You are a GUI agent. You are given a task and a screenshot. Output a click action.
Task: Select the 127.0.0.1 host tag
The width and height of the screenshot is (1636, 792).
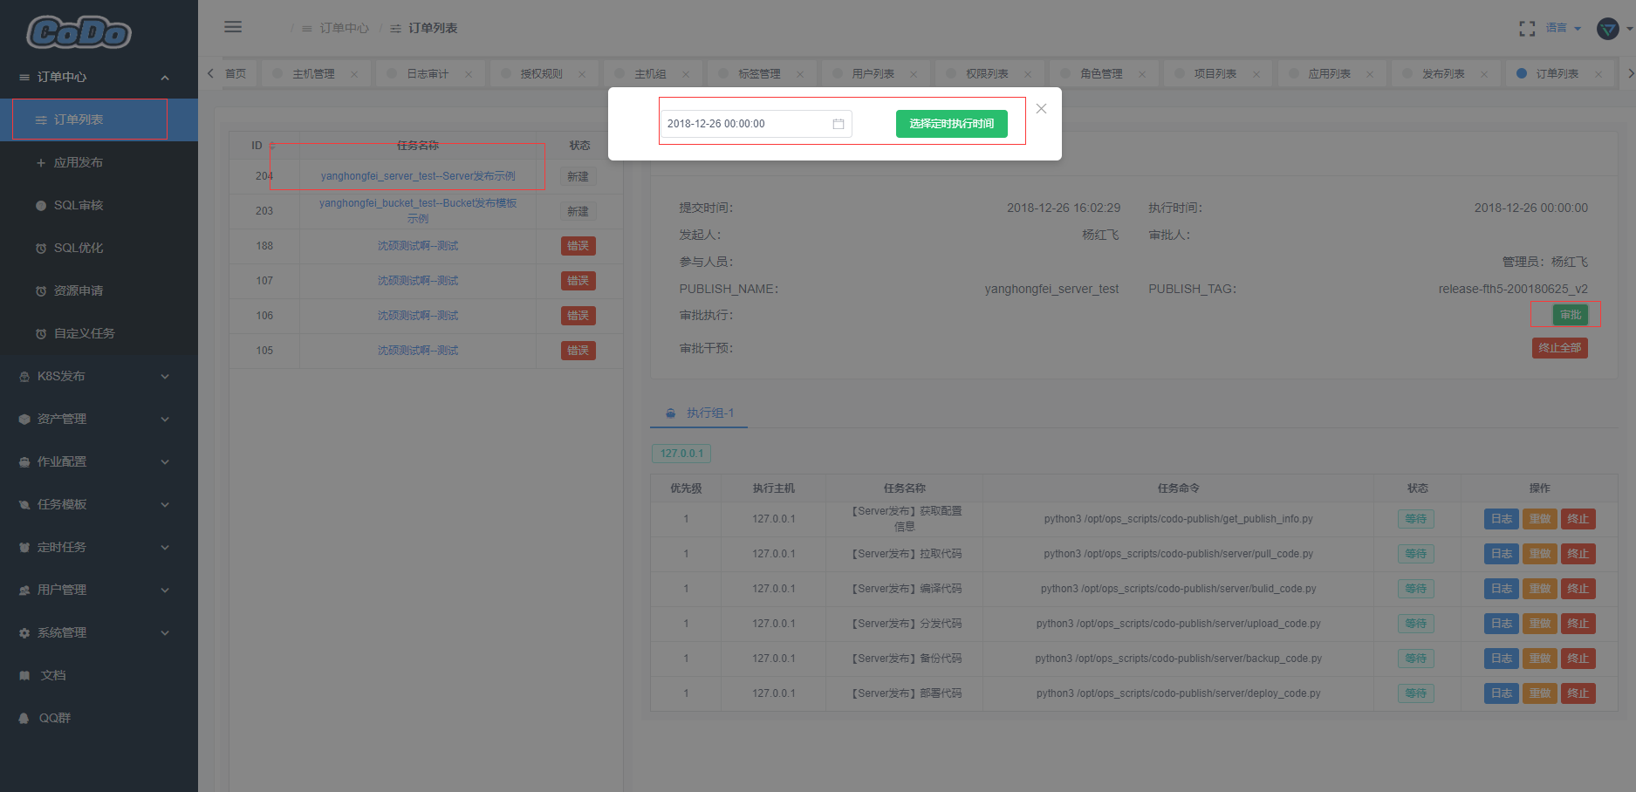coord(681,454)
